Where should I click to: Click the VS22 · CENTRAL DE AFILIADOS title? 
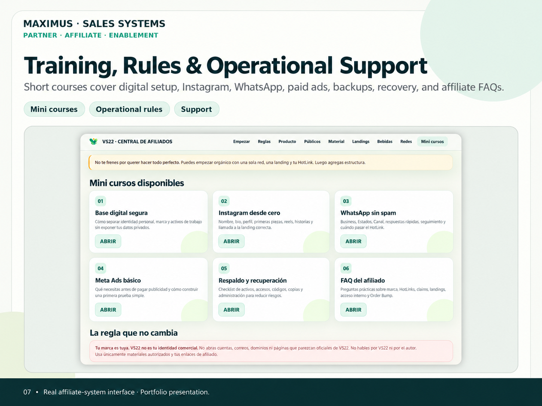tap(137, 142)
